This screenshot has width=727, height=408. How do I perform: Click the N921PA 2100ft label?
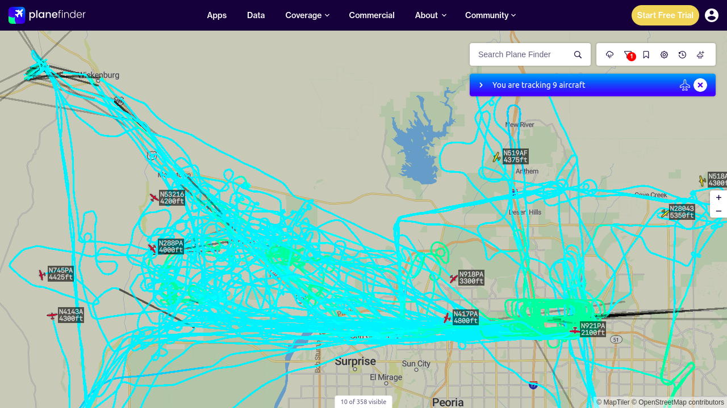pos(593,329)
